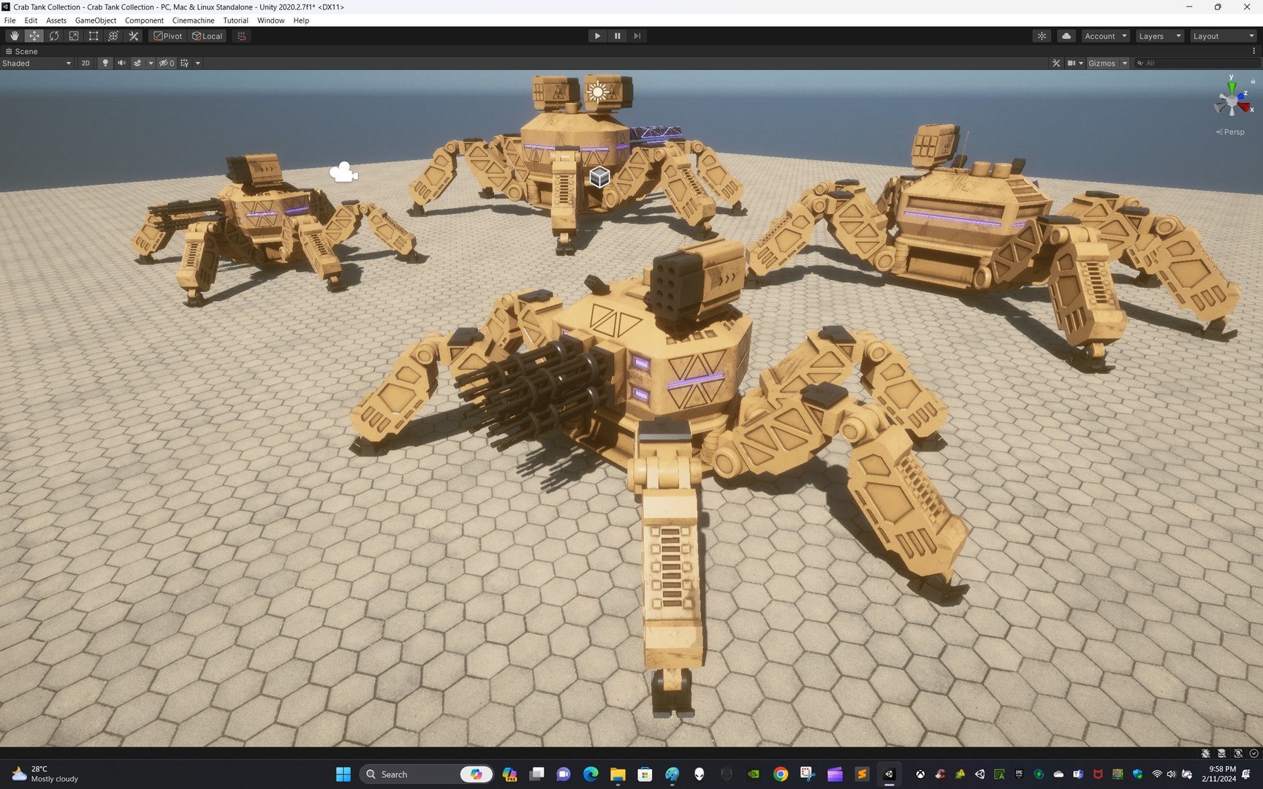Image resolution: width=1263 pixels, height=789 pixels.
Task: Toggle the scene gizmo lock
Action: 1253,81
